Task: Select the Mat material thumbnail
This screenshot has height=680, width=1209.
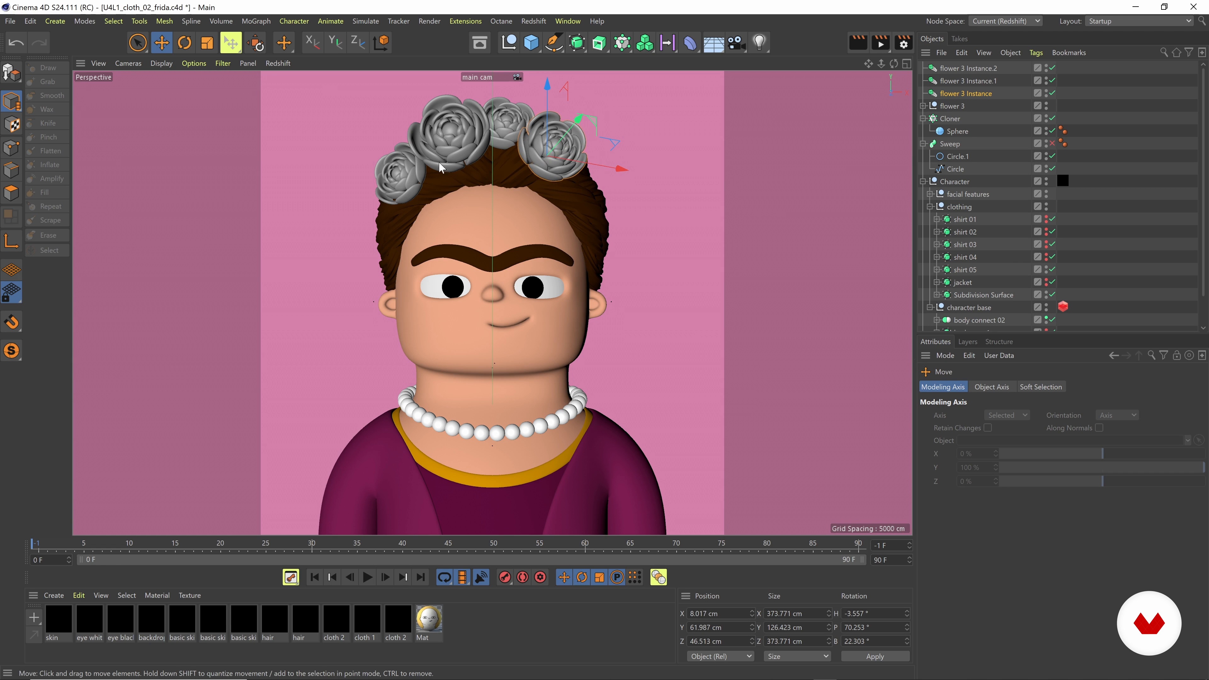Action: click(x=429, y=619)
